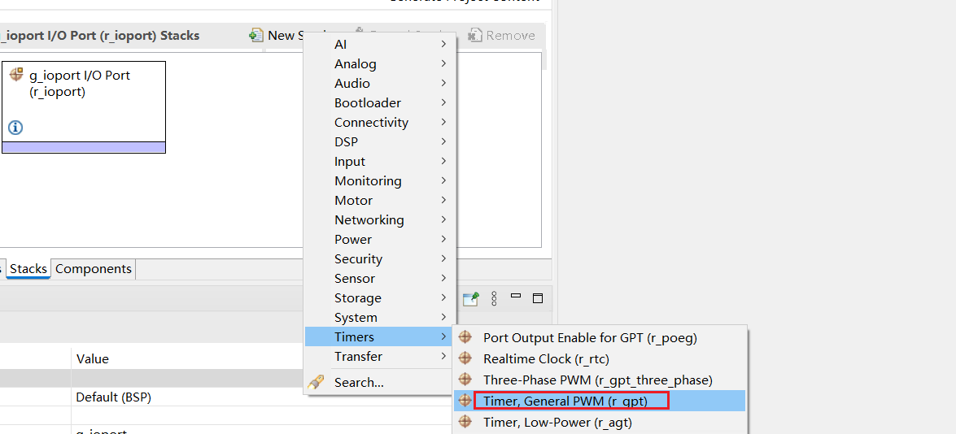Open the Motor submenu

[x=380, y=200]
